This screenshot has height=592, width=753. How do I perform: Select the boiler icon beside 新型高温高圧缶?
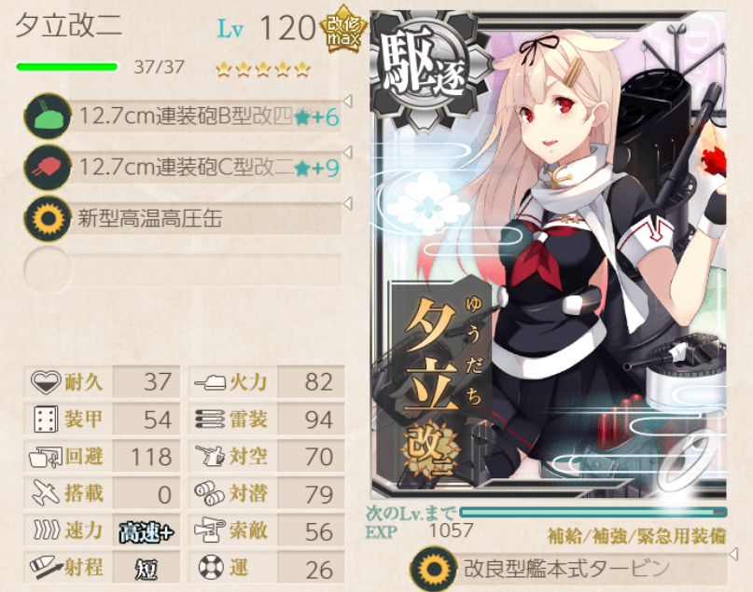tap(48, 219)
